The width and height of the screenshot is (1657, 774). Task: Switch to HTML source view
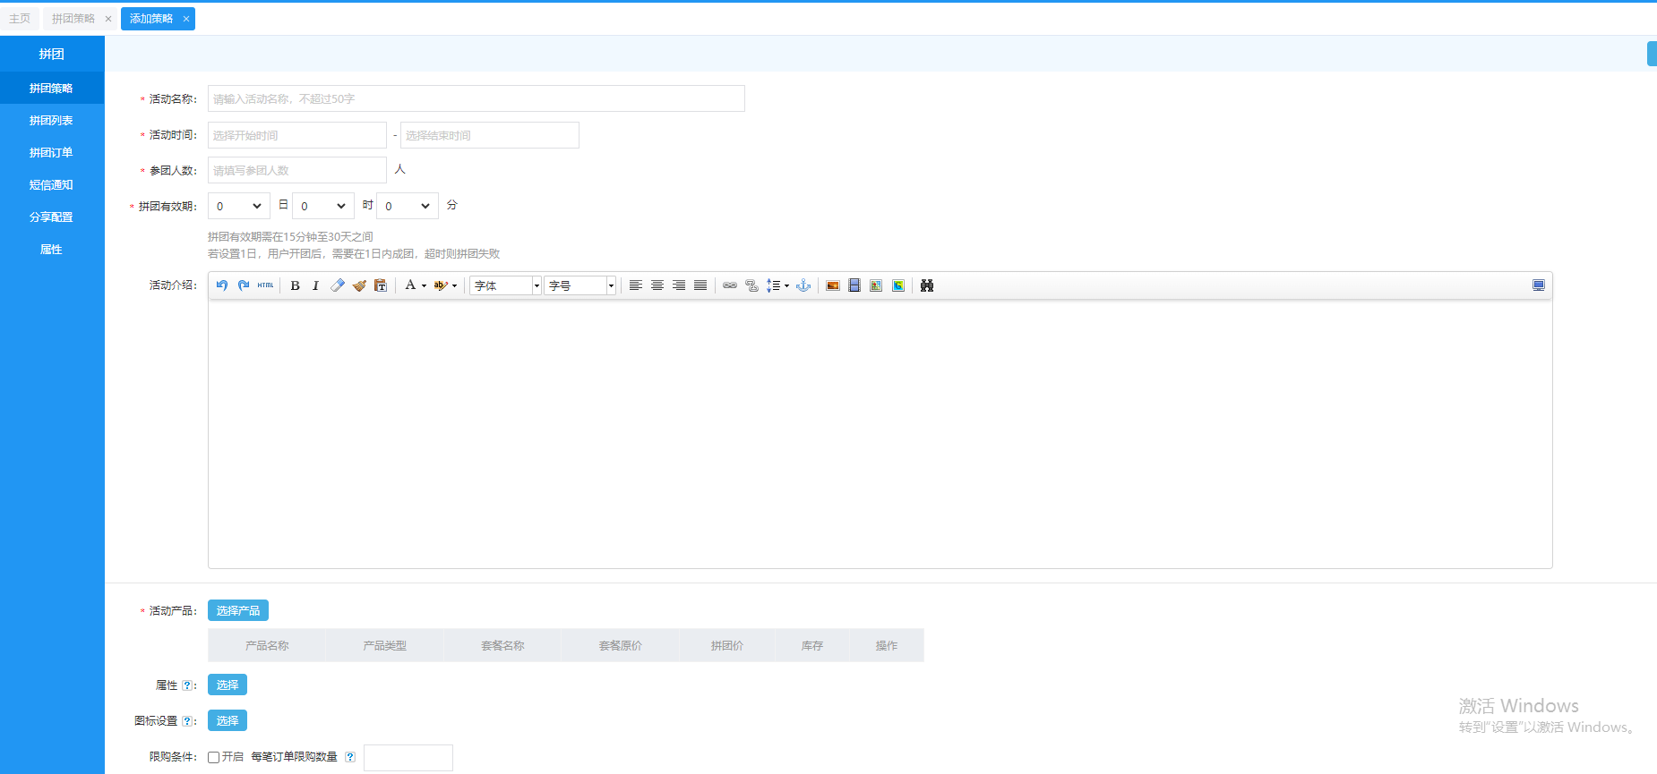point(265,285)
